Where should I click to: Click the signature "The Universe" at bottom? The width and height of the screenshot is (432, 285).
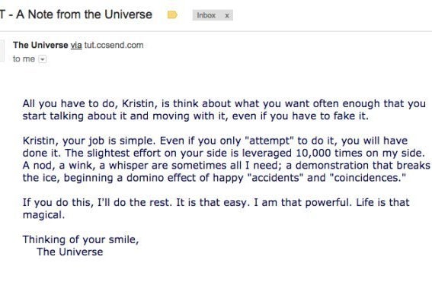[x=70, y=252]
